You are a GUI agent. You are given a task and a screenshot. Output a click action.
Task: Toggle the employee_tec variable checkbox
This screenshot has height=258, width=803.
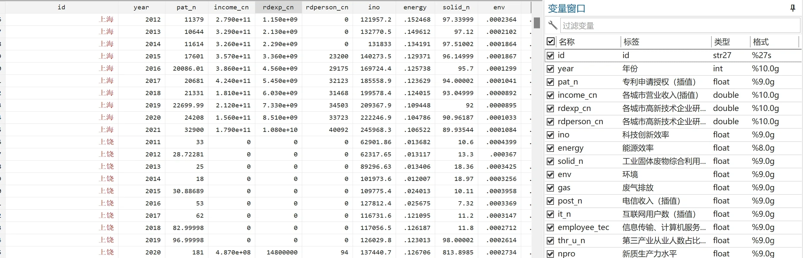click(550, 227)
